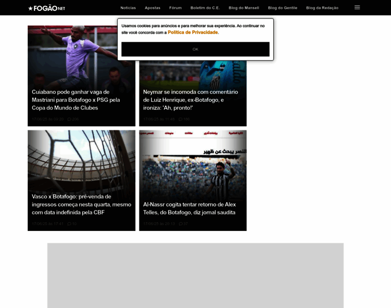391x308 pixels.
Task: Click the 17/06/25 às 11:45 timestamp
Action: [x=159, y=119]
